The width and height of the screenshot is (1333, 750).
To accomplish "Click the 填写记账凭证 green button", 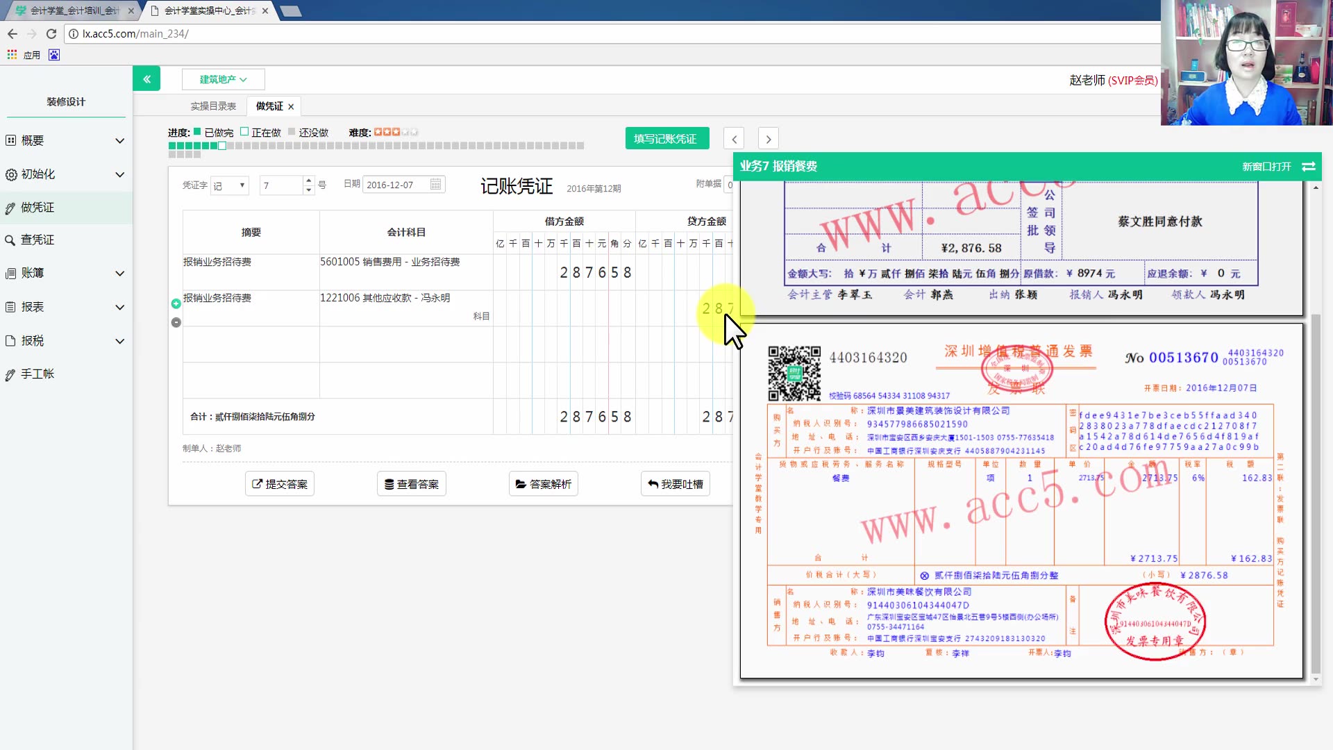I will 666,138.
